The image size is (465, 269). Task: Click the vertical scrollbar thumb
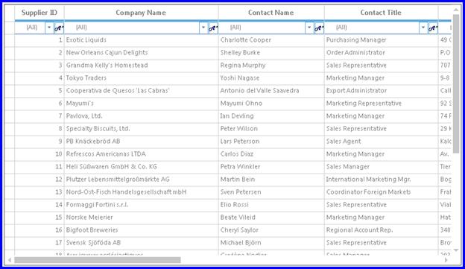pyautogui.click(x=456, y=83)
